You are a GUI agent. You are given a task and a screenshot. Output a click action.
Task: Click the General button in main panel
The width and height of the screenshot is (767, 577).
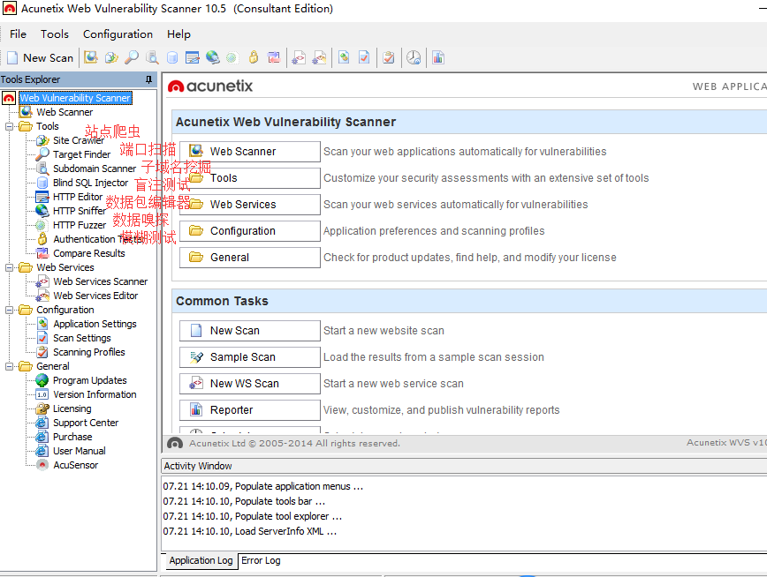coord(250,257)
